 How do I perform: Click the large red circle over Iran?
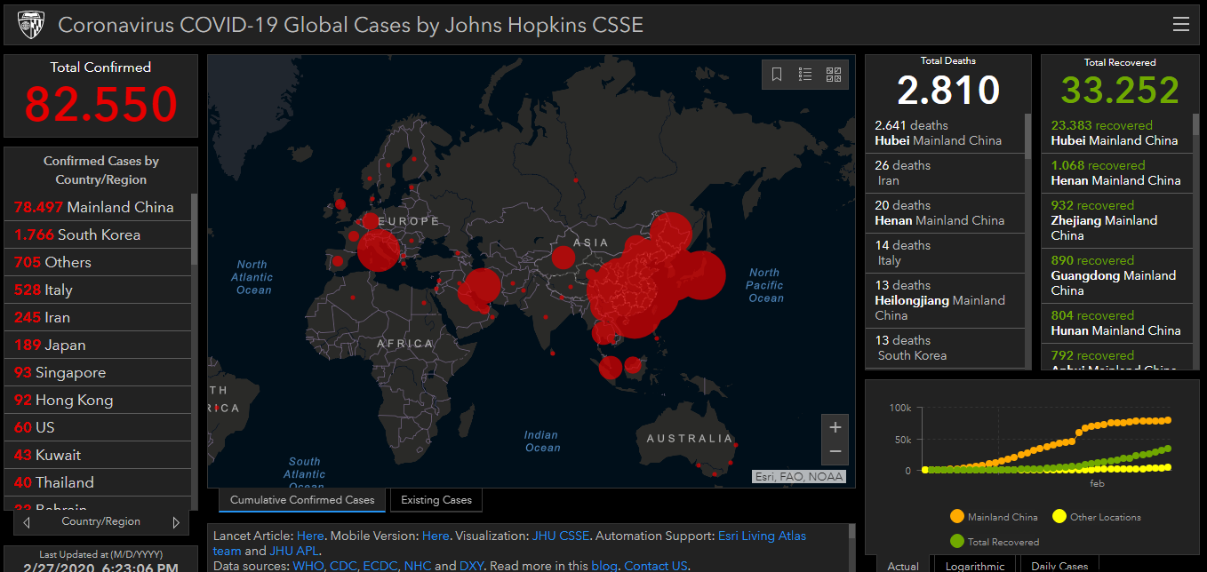tap(483, 287)
